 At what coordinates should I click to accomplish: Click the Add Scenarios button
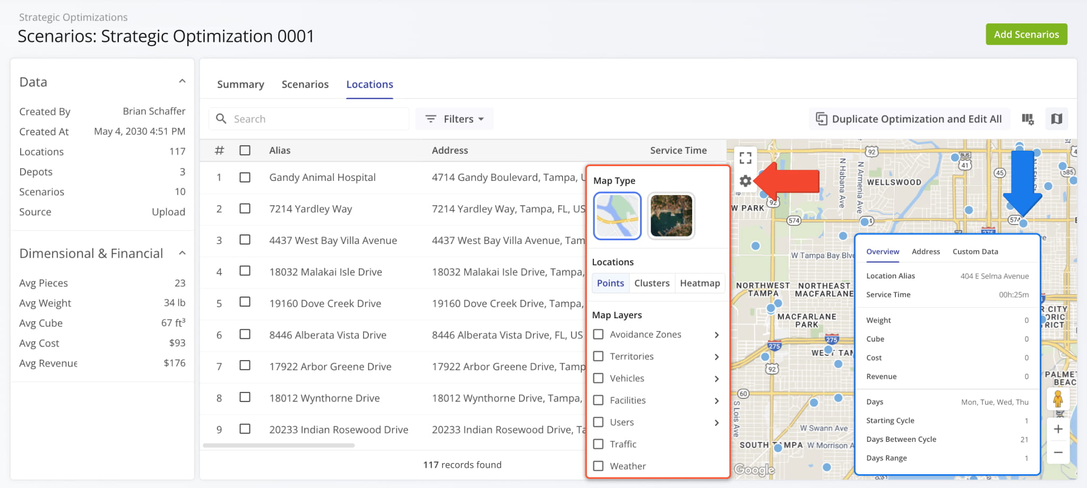(1026, 34)
